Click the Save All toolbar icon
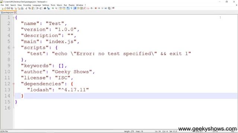This screenshot has width=238, height=133. click(x=12, y=8)
